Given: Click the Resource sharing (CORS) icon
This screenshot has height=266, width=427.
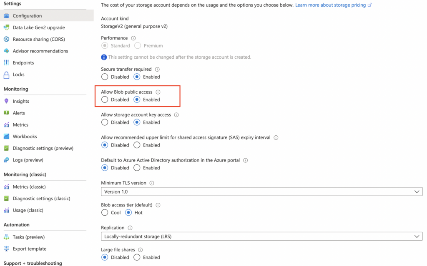Looking at the screenshot, I should coord(6,39).
